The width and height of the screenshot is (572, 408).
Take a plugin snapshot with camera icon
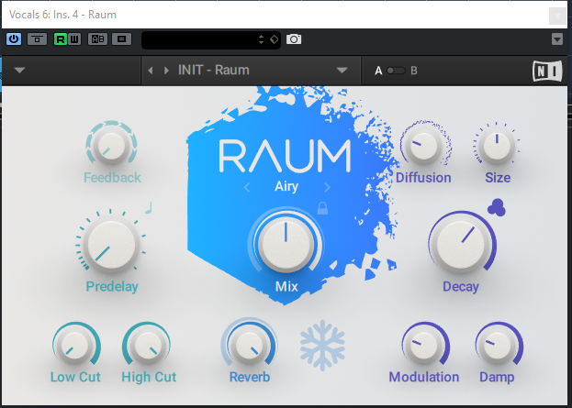(x=294, y=39)
